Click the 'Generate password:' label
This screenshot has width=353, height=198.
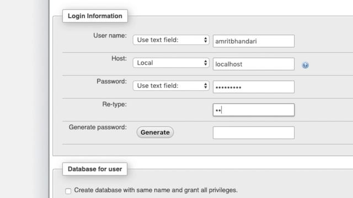(98, 127)
